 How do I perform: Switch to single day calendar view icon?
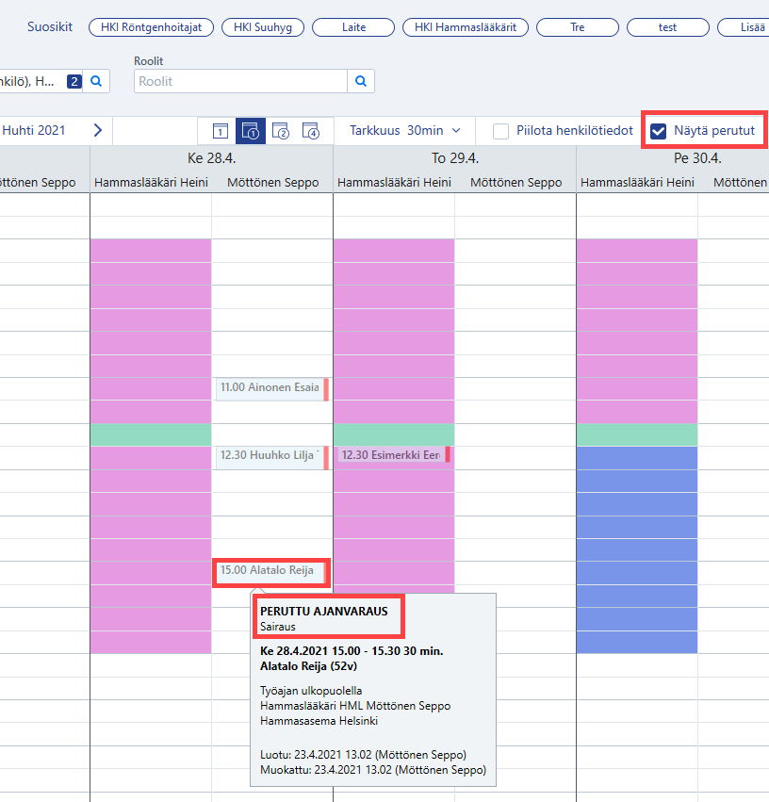click(220, 131)
